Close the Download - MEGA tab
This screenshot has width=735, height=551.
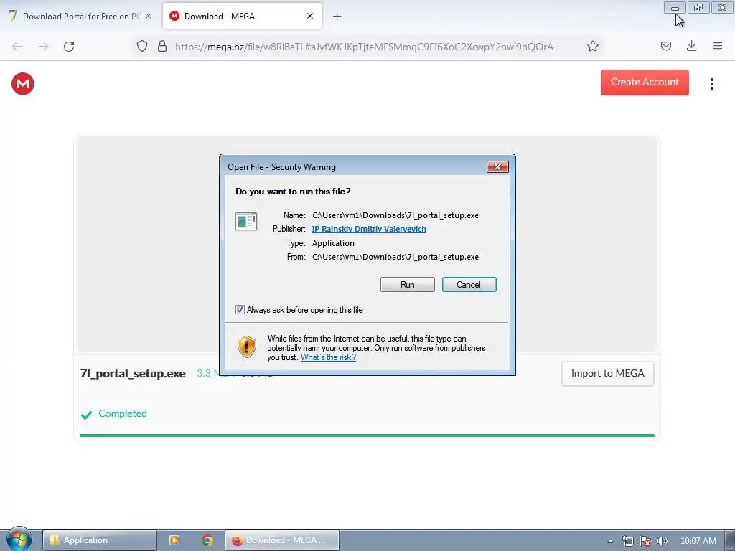(x=310, y=17)
